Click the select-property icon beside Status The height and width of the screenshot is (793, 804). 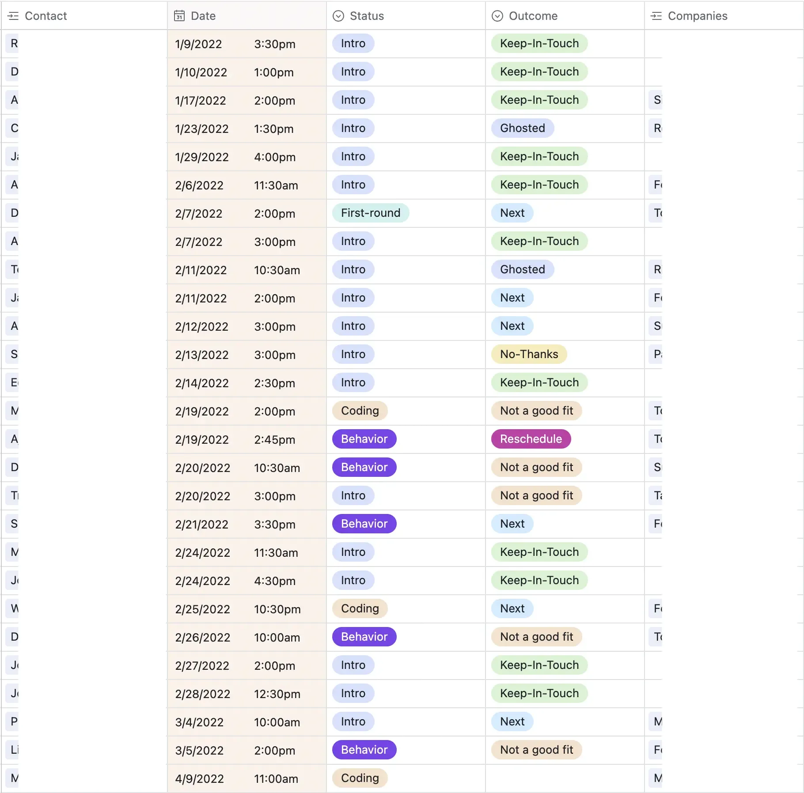pos(338,16)
